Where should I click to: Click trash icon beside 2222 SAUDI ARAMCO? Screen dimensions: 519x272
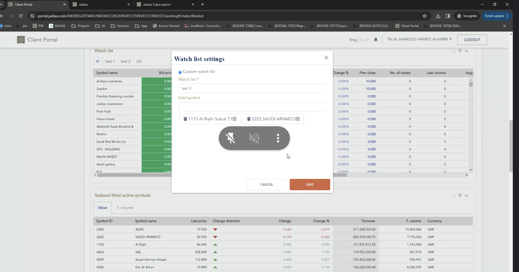click(249, 119)
